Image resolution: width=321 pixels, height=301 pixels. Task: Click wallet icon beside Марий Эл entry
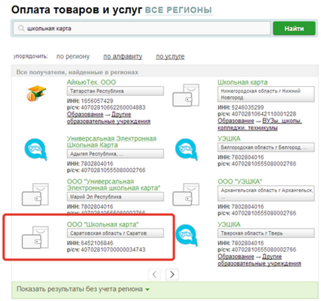pyautogui.click(x=35, y=194)
